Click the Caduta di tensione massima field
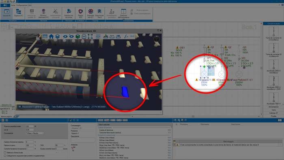 pyautogui.click(x=30, y=142)
